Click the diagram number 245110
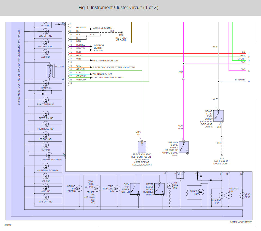 click(8, 225)
